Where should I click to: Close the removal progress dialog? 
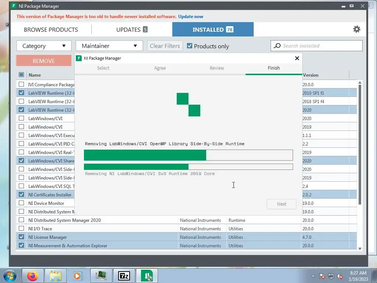tap(297, 58)
